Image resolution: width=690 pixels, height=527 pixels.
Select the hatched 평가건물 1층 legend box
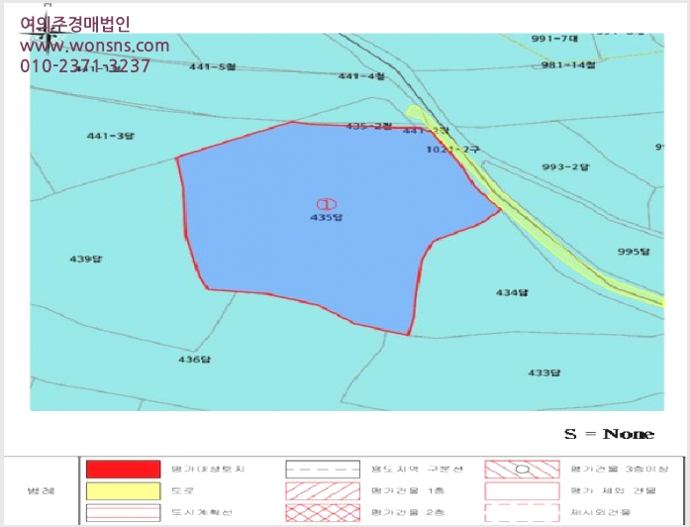click(x=323, y=491)
